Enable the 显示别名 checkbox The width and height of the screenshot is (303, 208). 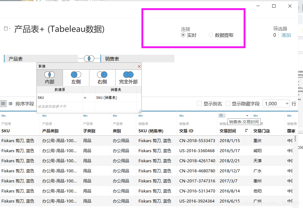tap(199, 103)
